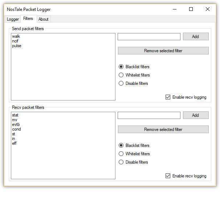Open the About tab
220x201 pixels.
[44, 19]
